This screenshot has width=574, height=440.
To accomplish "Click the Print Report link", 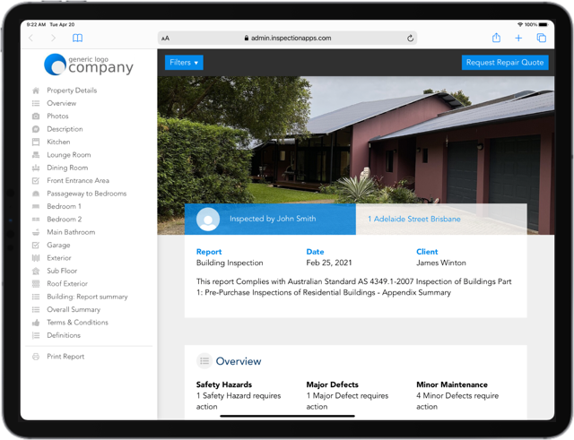I will [x=65, y=357].
